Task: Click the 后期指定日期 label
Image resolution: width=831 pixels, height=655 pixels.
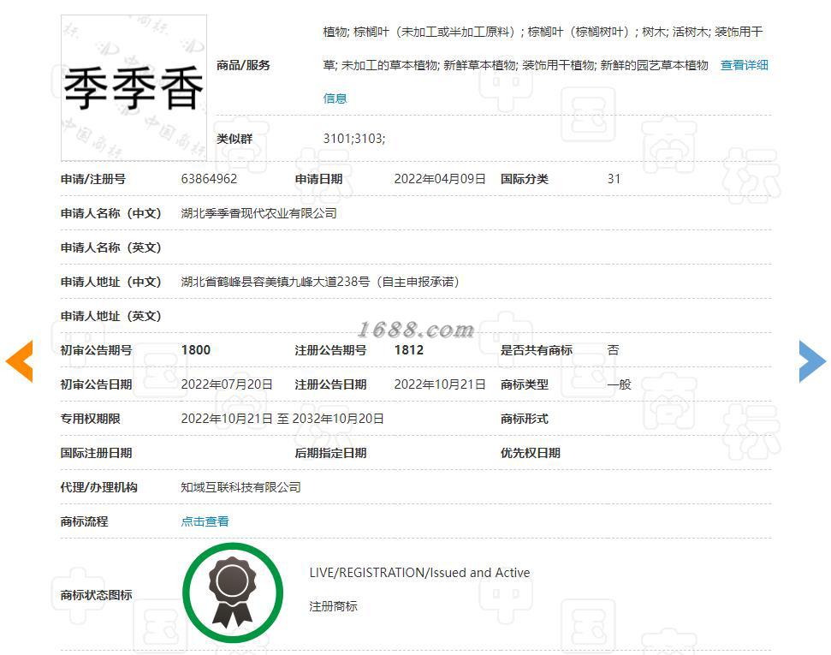Action: (x=330, y=453)
